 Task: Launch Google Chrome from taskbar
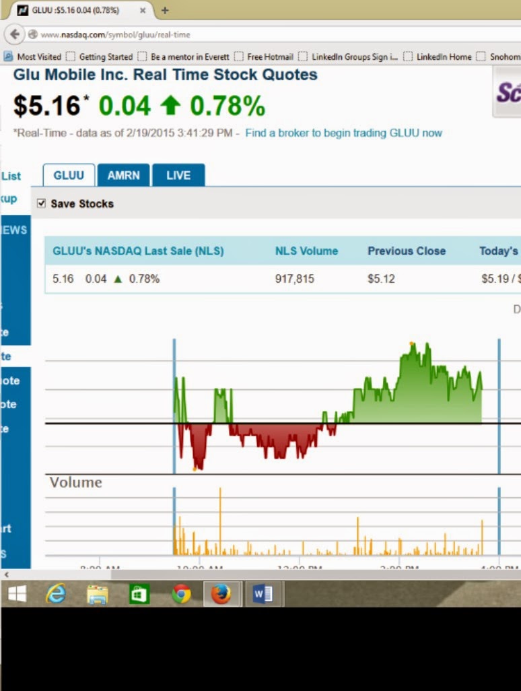click(181, 594)
